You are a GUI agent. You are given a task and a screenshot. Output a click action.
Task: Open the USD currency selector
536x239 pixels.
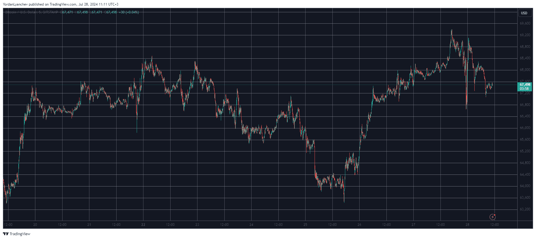[524, 13]
